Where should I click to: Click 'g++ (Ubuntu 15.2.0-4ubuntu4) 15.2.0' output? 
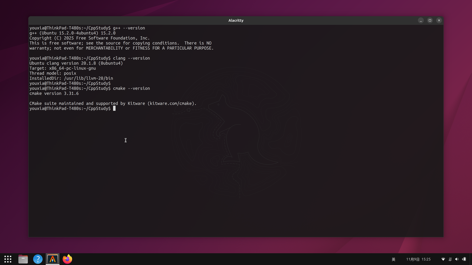[72, 33]
